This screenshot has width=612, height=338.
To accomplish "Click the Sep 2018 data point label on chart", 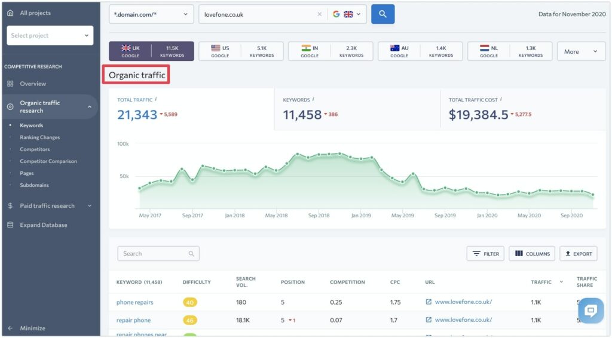I will coord(319,216).
